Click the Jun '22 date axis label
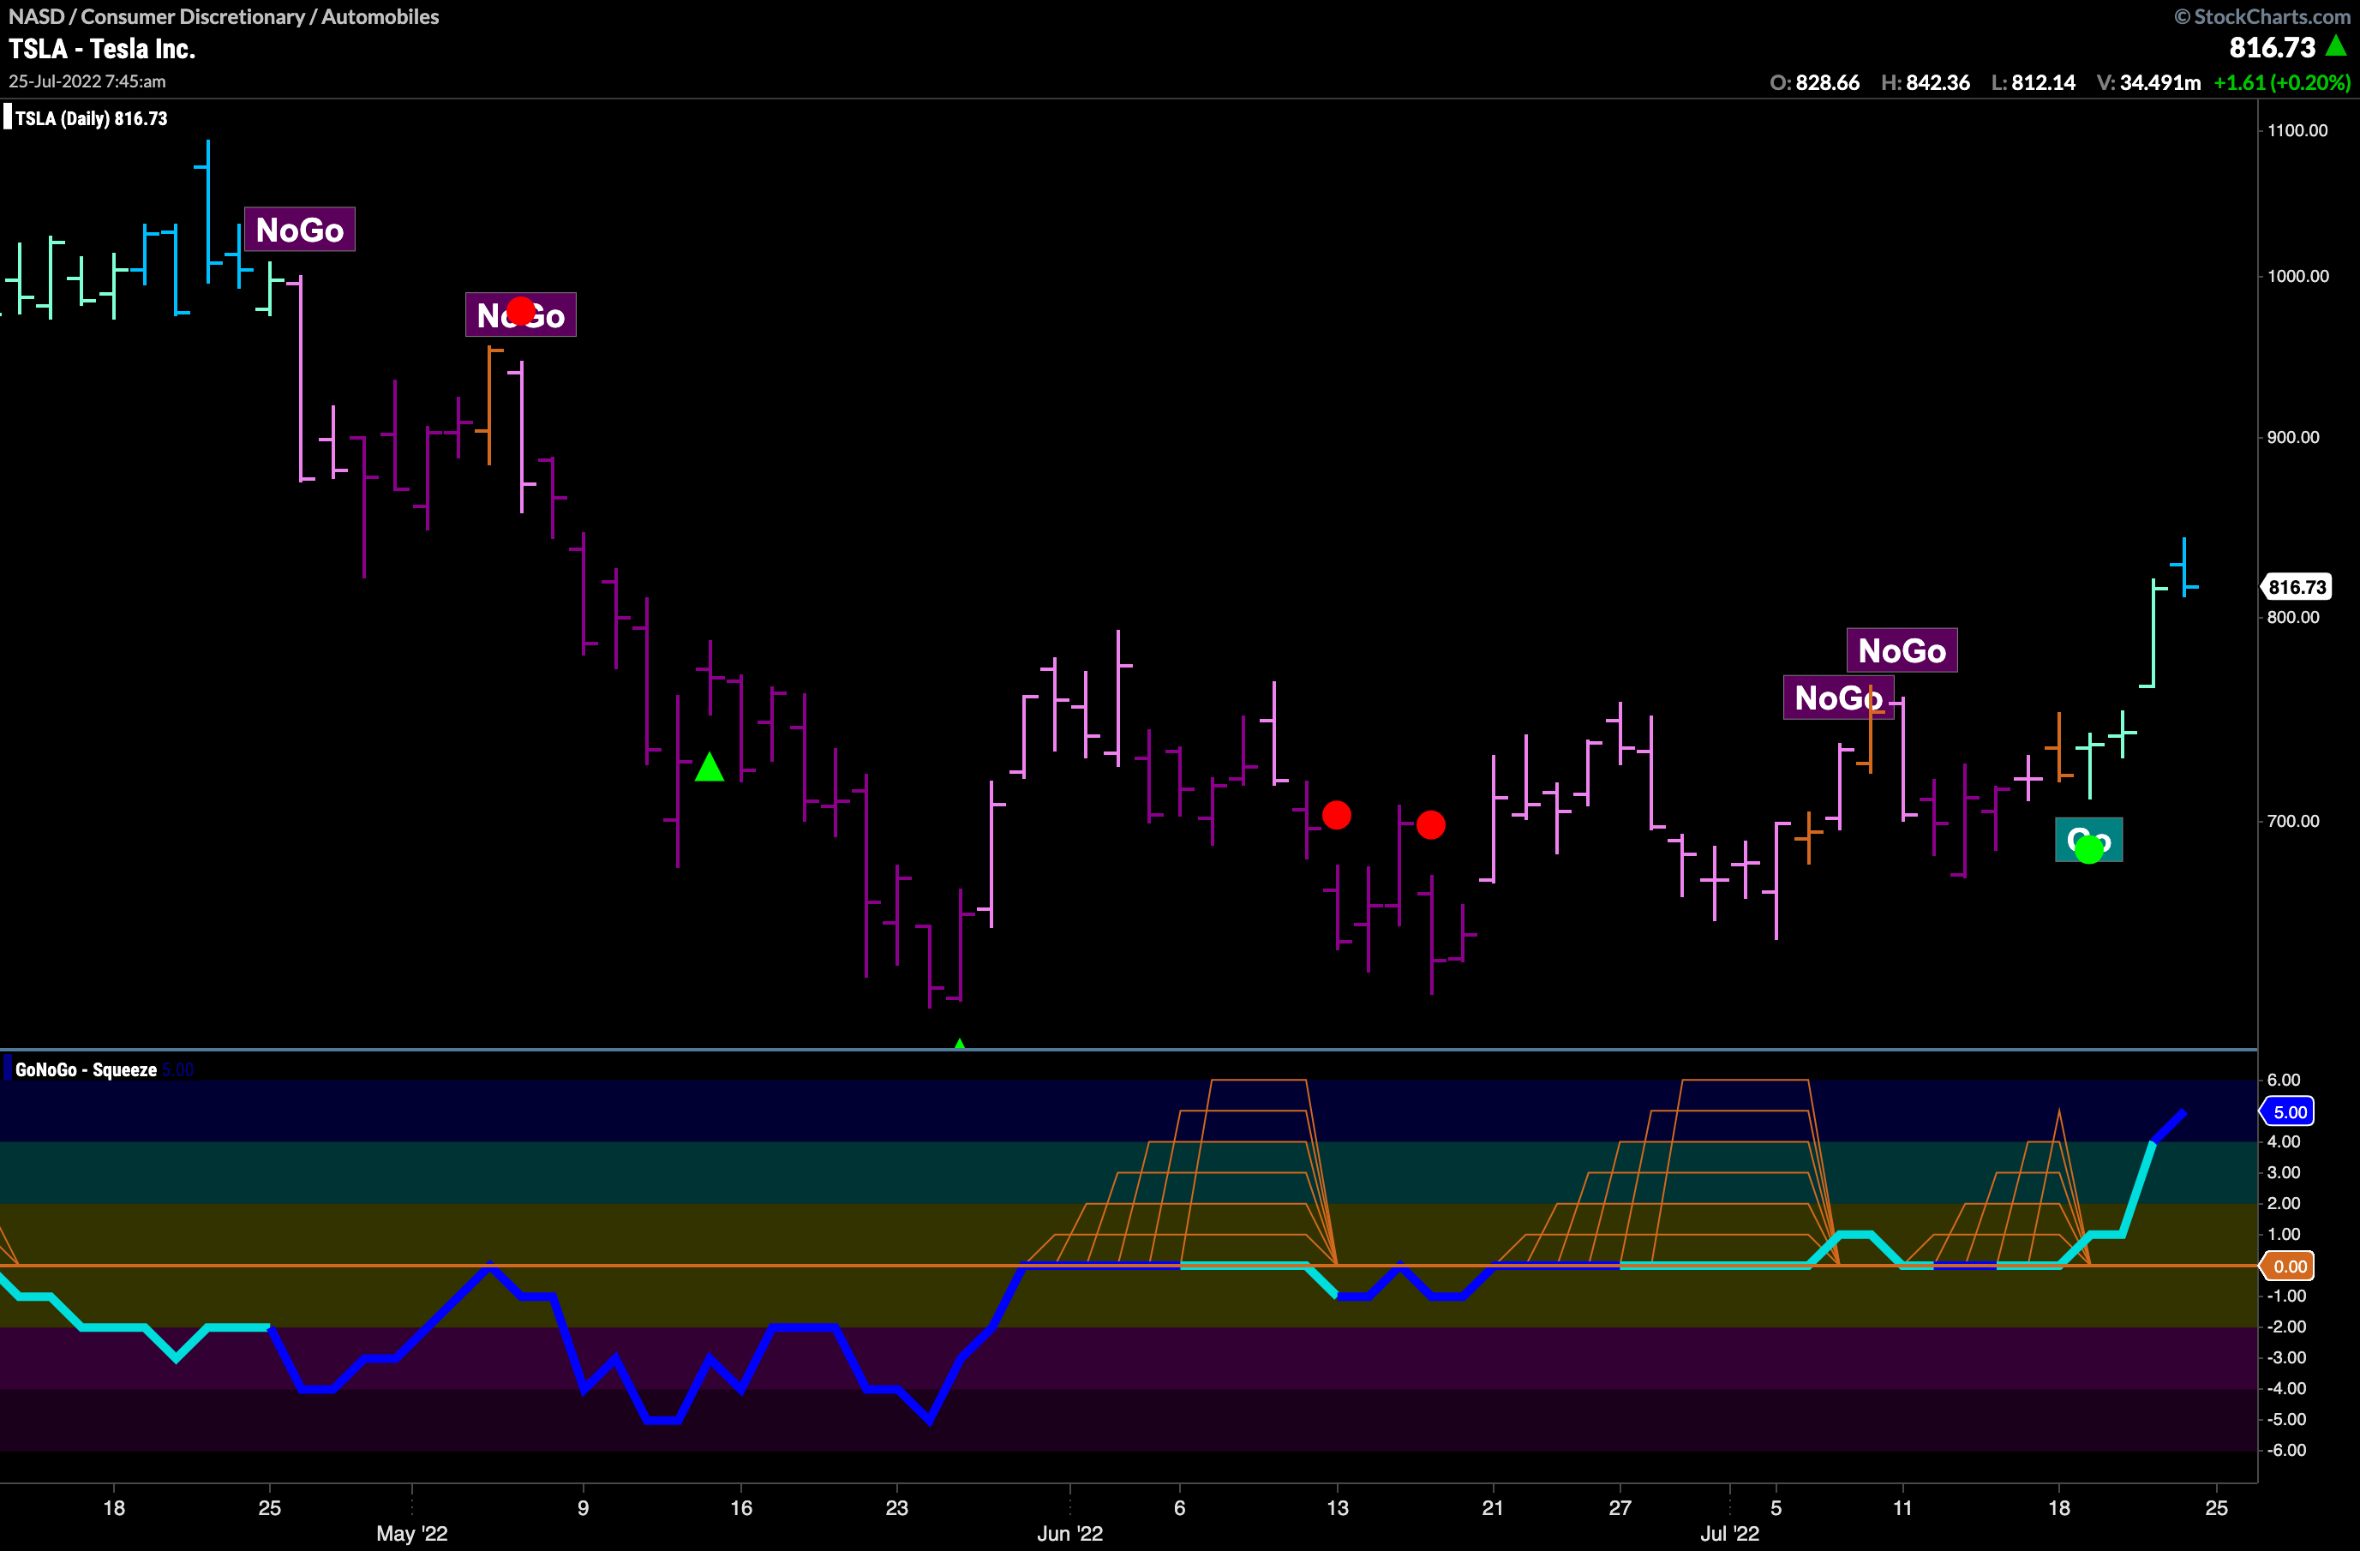The image size is (2360, 1551). 1070,1533
